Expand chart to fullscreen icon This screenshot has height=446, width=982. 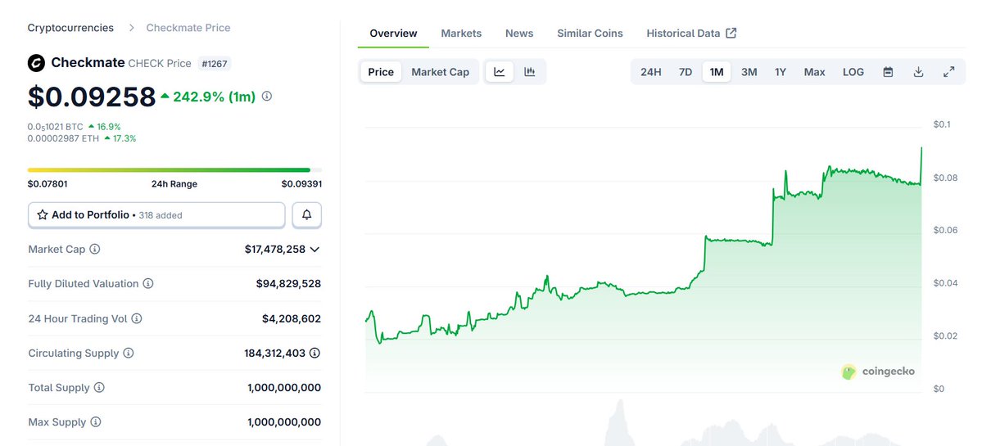click(x=948, y=72)
